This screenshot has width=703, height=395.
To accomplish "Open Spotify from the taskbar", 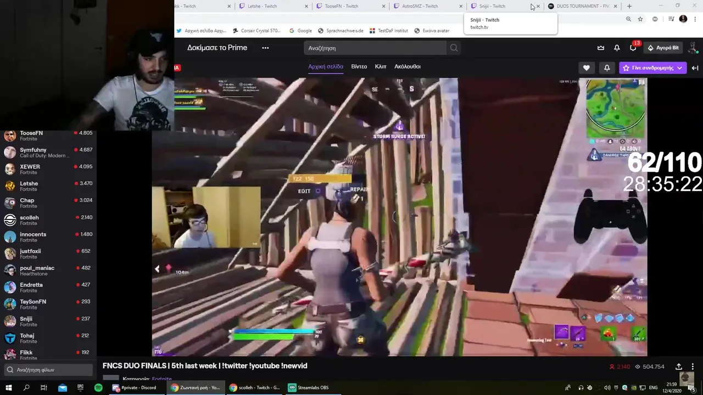I will tap(98, 387).
